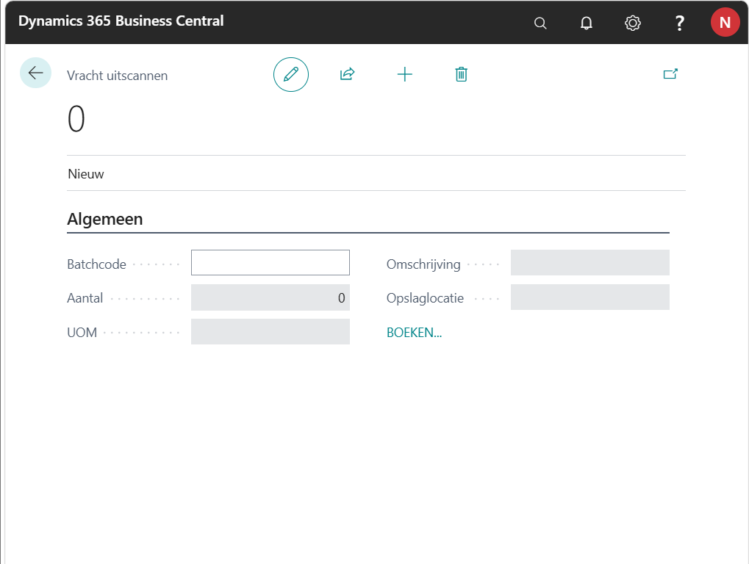Viewport: 749px width, 564px height.
Task: Click Dynamics 365 Business Central title
Action: point(121,21)
